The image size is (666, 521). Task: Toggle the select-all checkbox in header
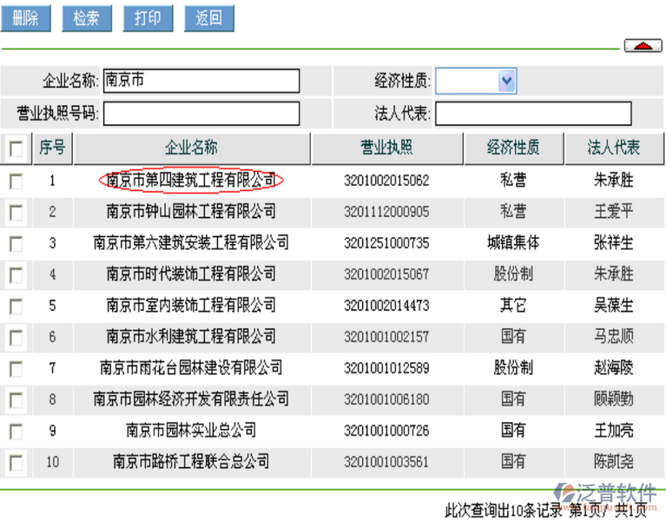[16, 148]
